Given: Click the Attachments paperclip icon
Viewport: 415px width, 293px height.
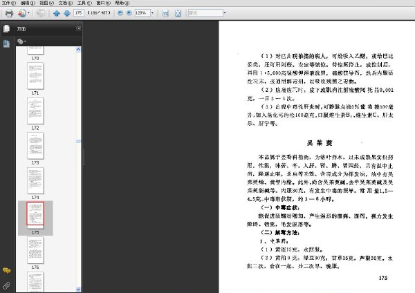Looking at the screenshot, I should [x=7, y=285].
